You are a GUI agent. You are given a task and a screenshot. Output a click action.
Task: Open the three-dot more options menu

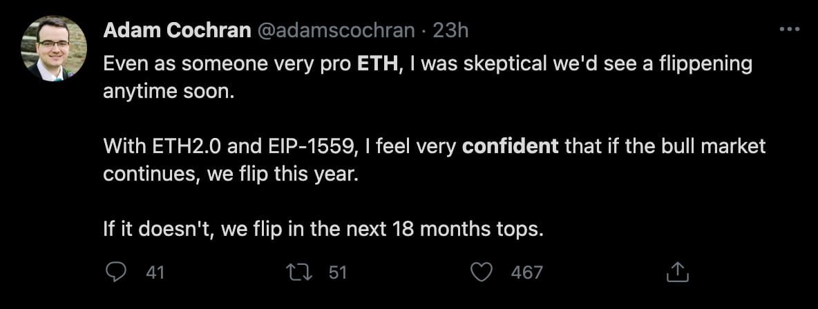click(x=788, y=30)
